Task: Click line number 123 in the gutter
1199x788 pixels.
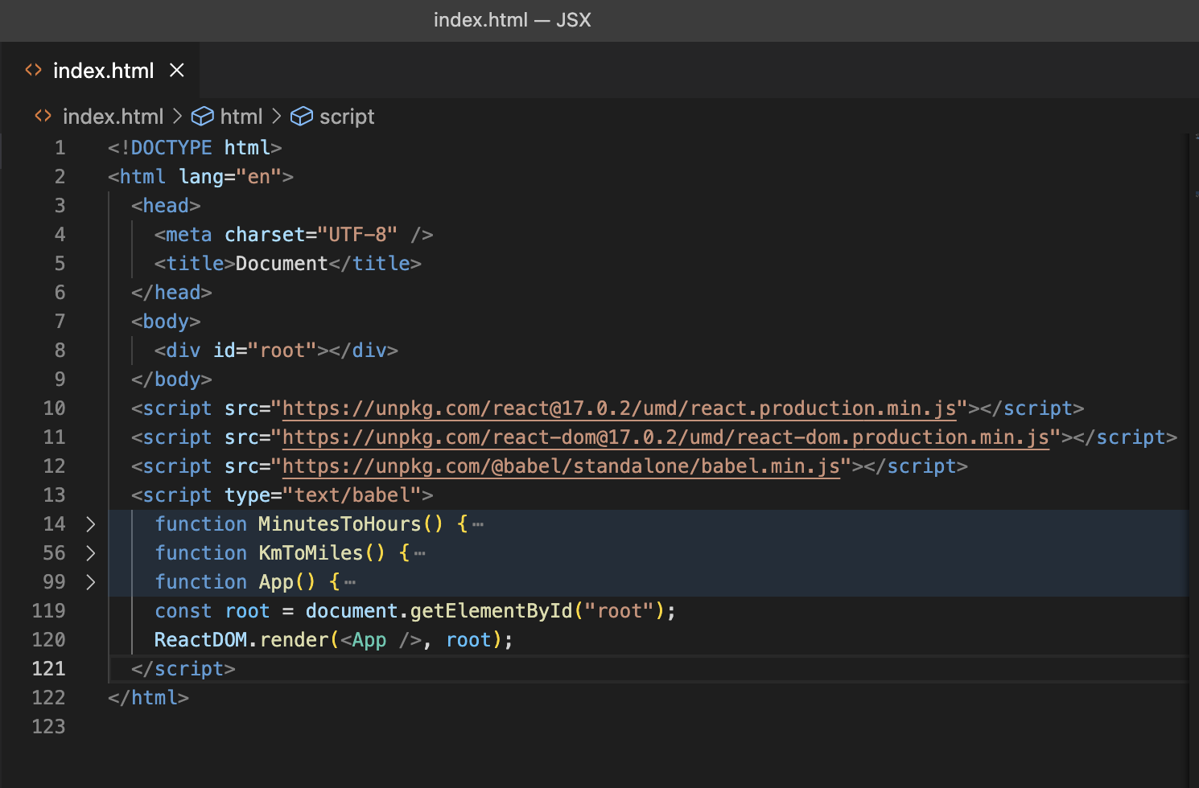Action: tap(48, 727)
